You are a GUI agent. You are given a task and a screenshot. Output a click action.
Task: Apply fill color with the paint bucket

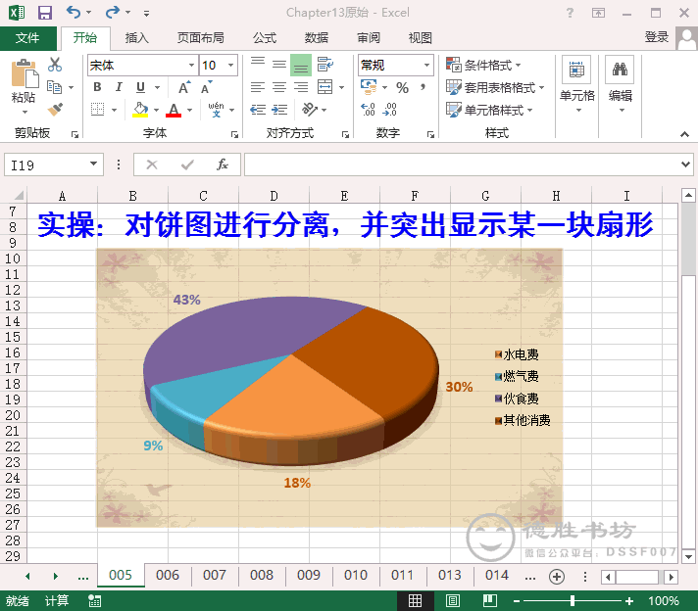[x=140, y=110]
